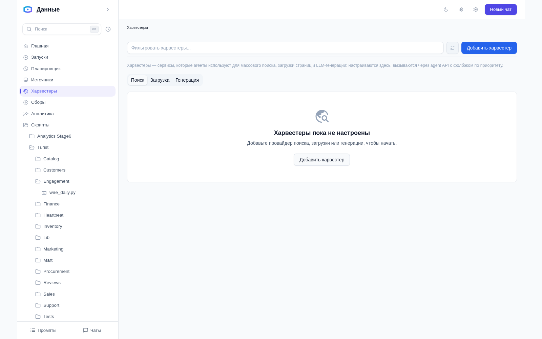The image size is (542, 339).
Task: Click the sound speaker icon
Action: click(461, 9)
